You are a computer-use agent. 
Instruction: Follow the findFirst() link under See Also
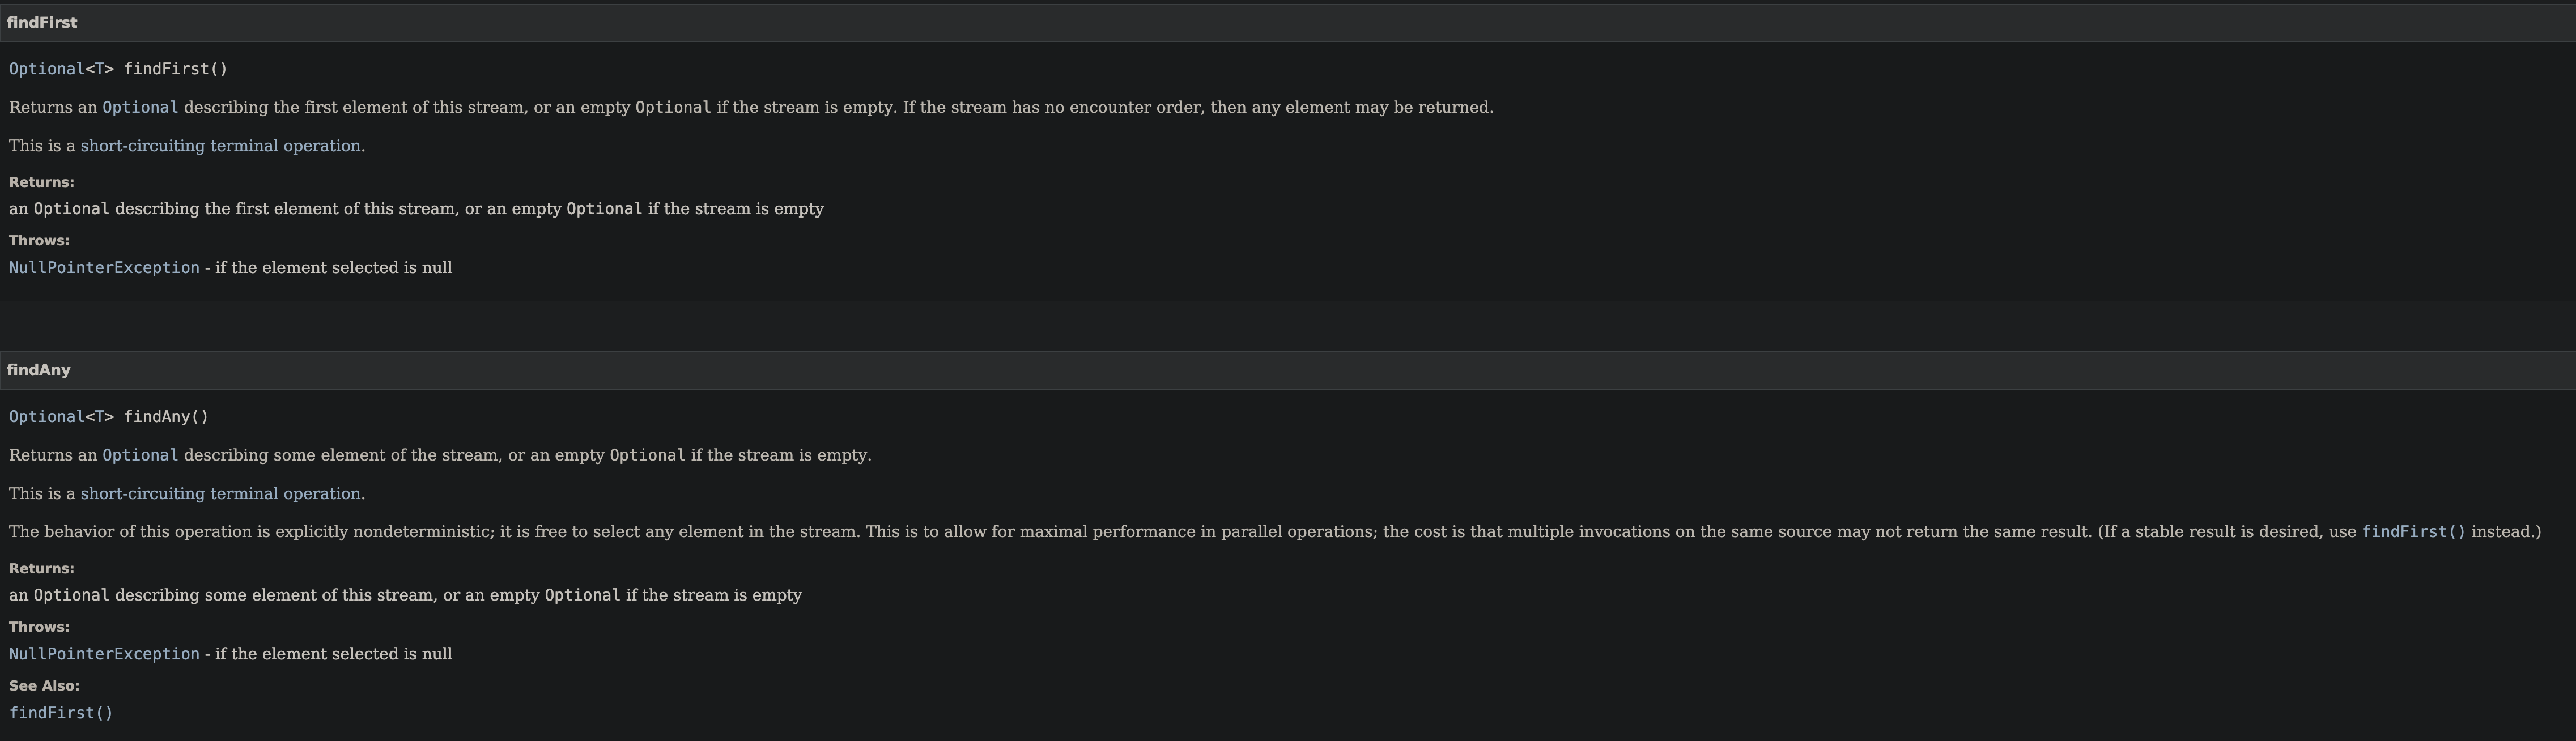pos(61,713)
